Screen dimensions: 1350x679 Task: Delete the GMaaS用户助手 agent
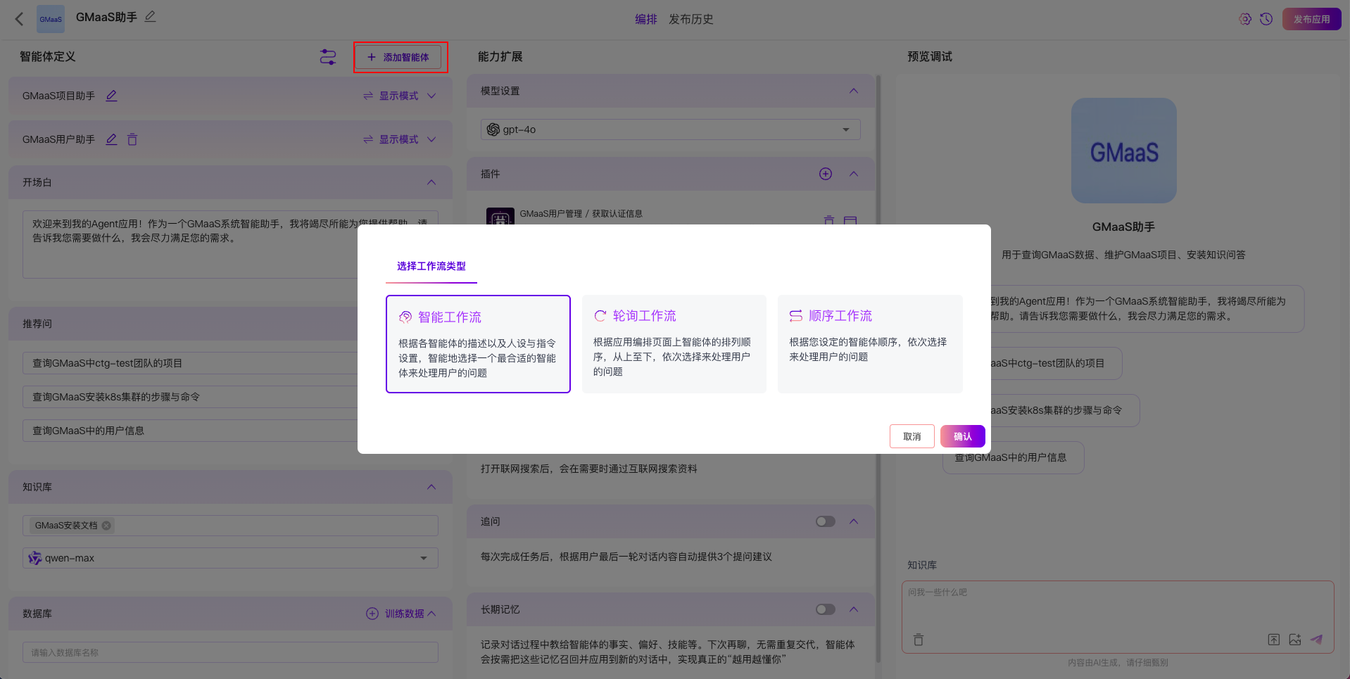pos(132,139)
